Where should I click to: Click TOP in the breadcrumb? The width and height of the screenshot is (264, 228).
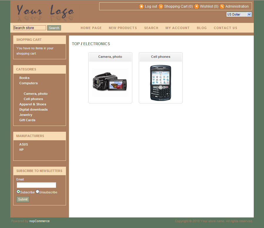click(76, 44)
